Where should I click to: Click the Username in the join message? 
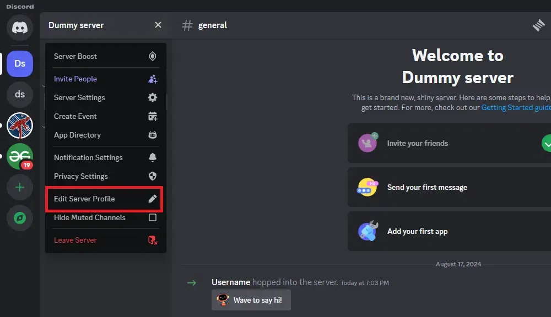pos(230,282)
